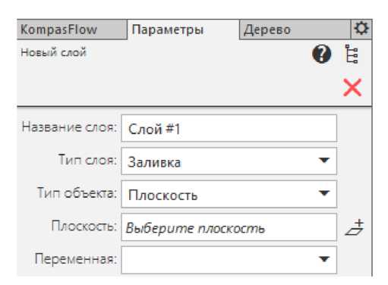The image size is (388, 285).
Task: Click the Заливка value in Тип слоя
Action: [154, 162]
